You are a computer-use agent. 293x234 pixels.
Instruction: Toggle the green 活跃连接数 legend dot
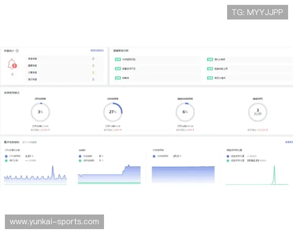(x=80, y=160)
